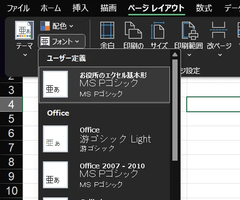Select お役所のエクセル基本形 custom font theme
Viewport: 240px width, 200px height.
[104, 85]
